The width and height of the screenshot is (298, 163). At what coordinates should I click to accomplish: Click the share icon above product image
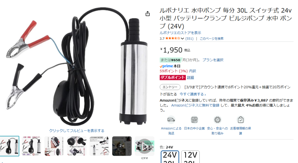pyautogui.click(x=148, y=14)
